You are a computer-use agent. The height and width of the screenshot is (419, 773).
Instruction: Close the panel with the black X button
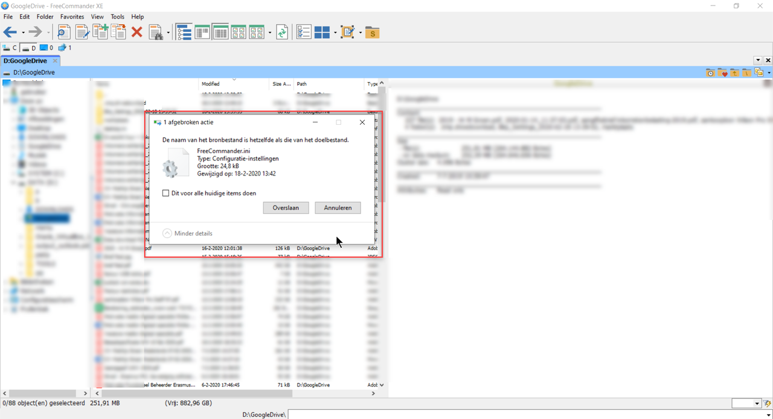pos(768,61)
